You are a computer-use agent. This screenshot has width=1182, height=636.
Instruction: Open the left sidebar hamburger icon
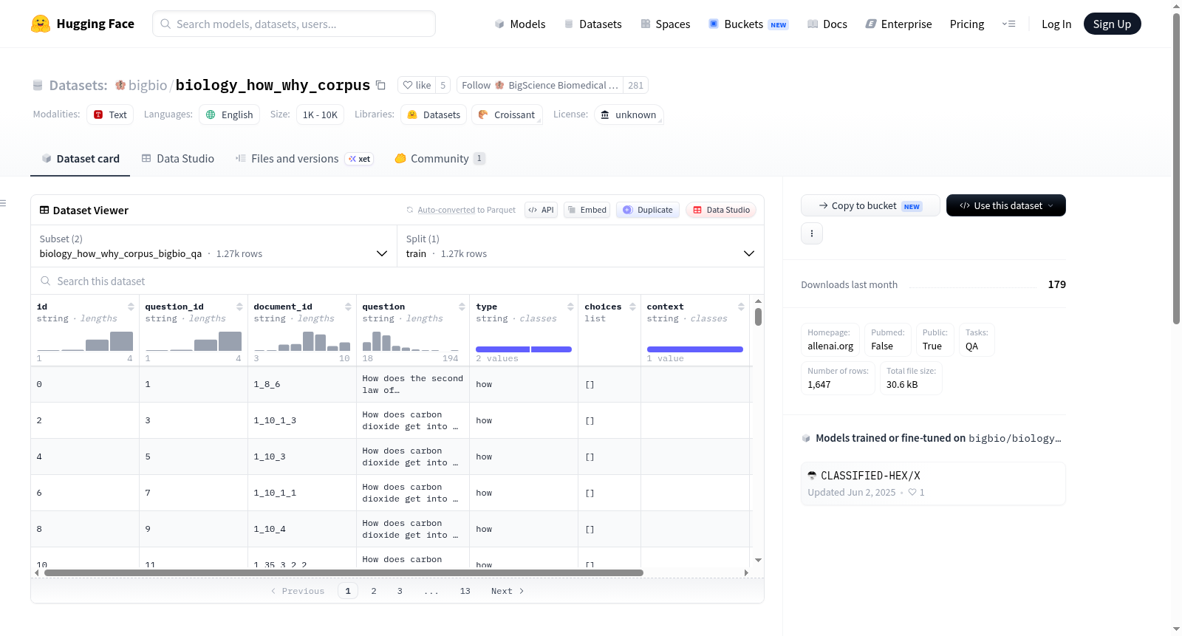[x=4, y=203]
